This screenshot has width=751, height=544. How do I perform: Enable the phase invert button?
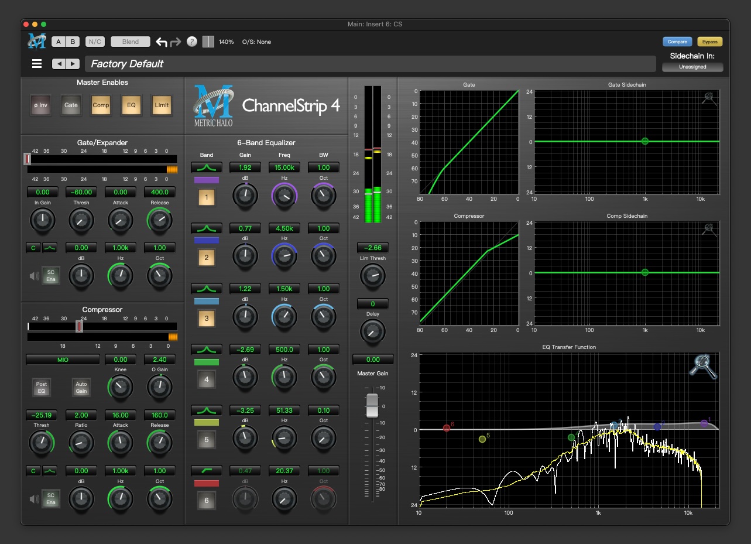(x=41, y=105)
